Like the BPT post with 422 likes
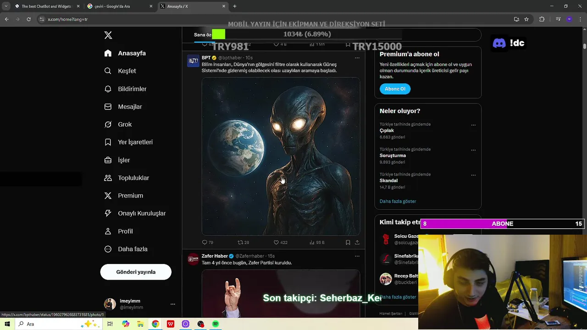This screenshot has height=330, width=587. pyautogui.click(x=276, y=242)
